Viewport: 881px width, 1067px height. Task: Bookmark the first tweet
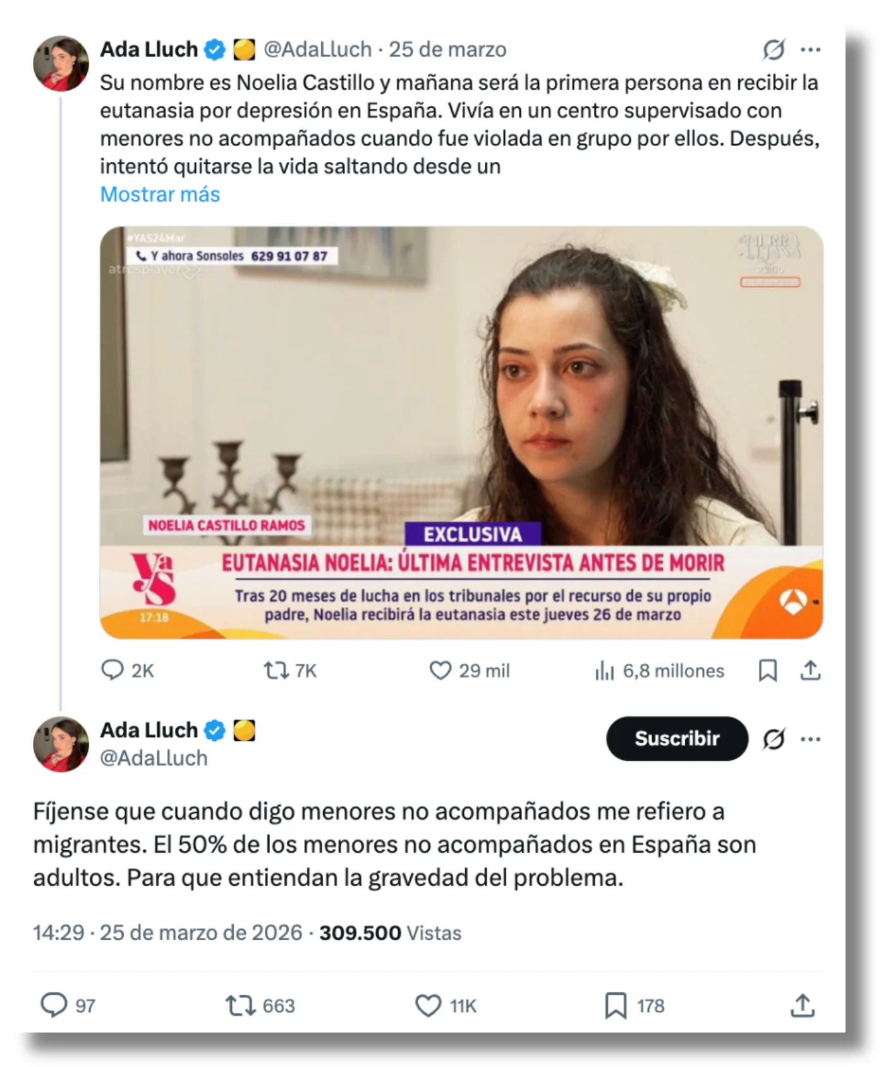coord(767,670)
